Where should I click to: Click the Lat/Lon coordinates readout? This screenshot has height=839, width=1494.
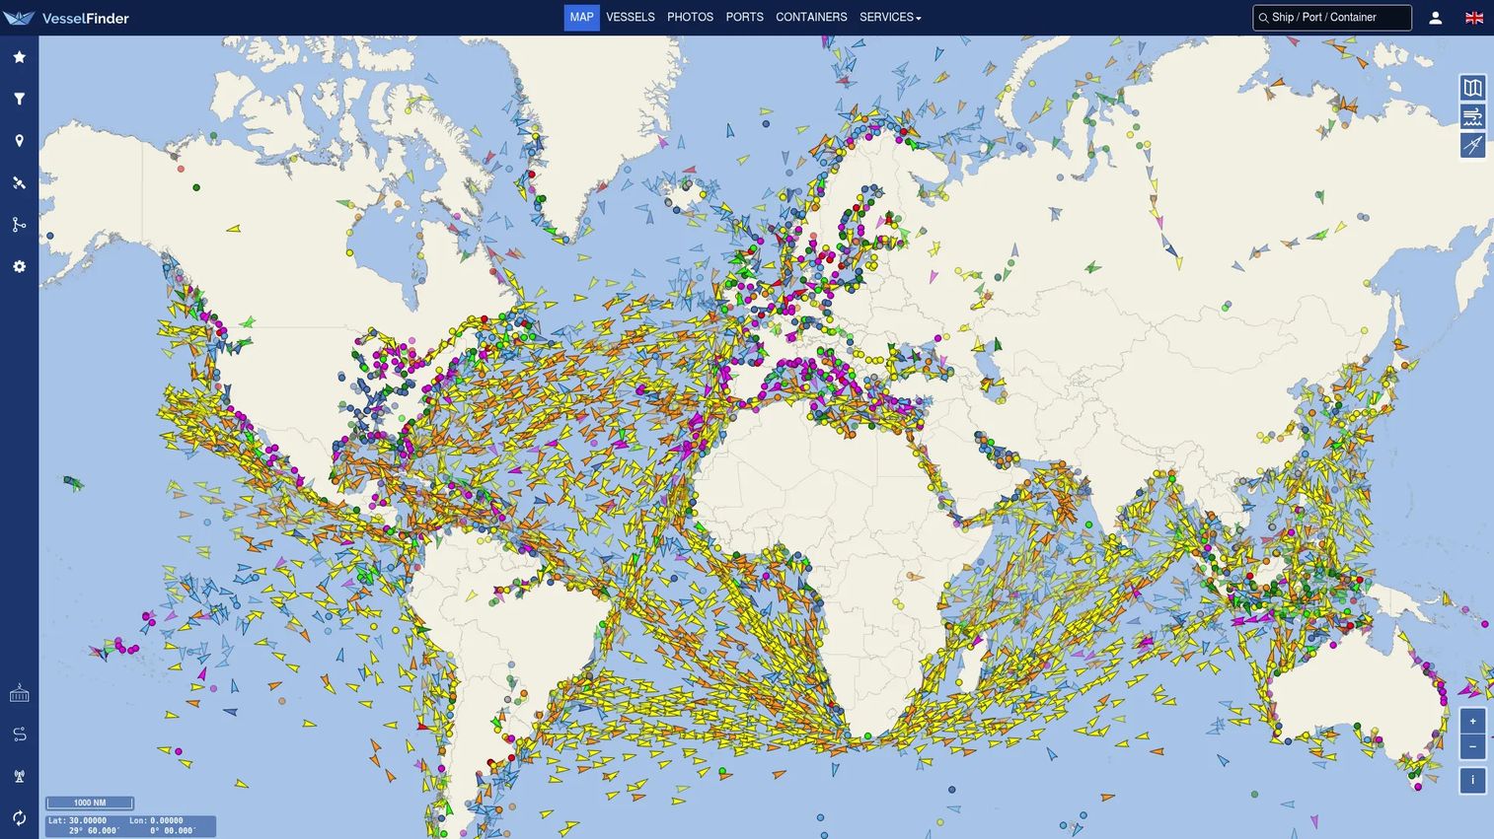click(x=130, y=826)
